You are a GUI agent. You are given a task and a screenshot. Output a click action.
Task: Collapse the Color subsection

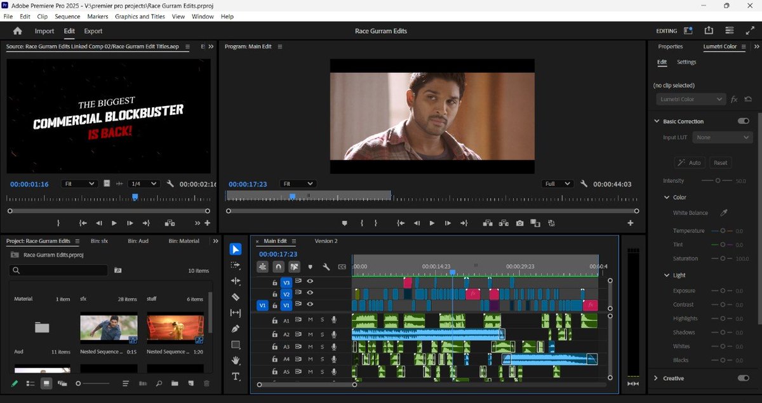pos(666,197)
